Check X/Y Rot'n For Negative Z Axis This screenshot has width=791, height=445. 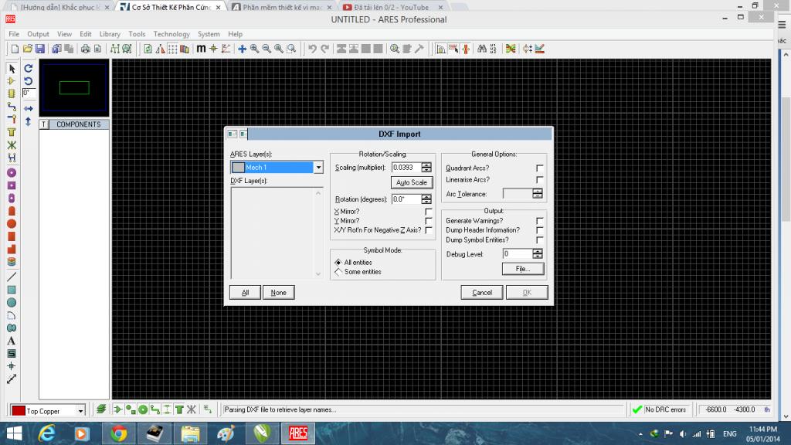[x=428, y=230]
